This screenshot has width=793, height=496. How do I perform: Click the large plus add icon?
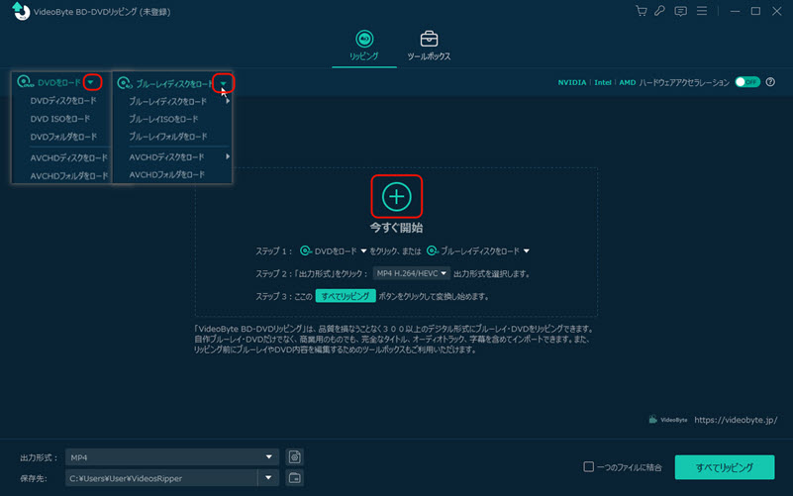point(396,196)
